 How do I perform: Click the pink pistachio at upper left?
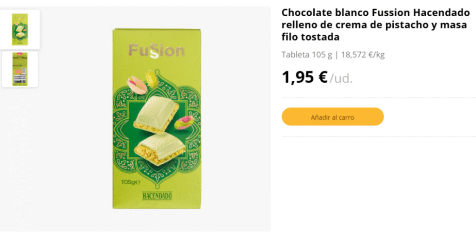click(x=137, y=84)
